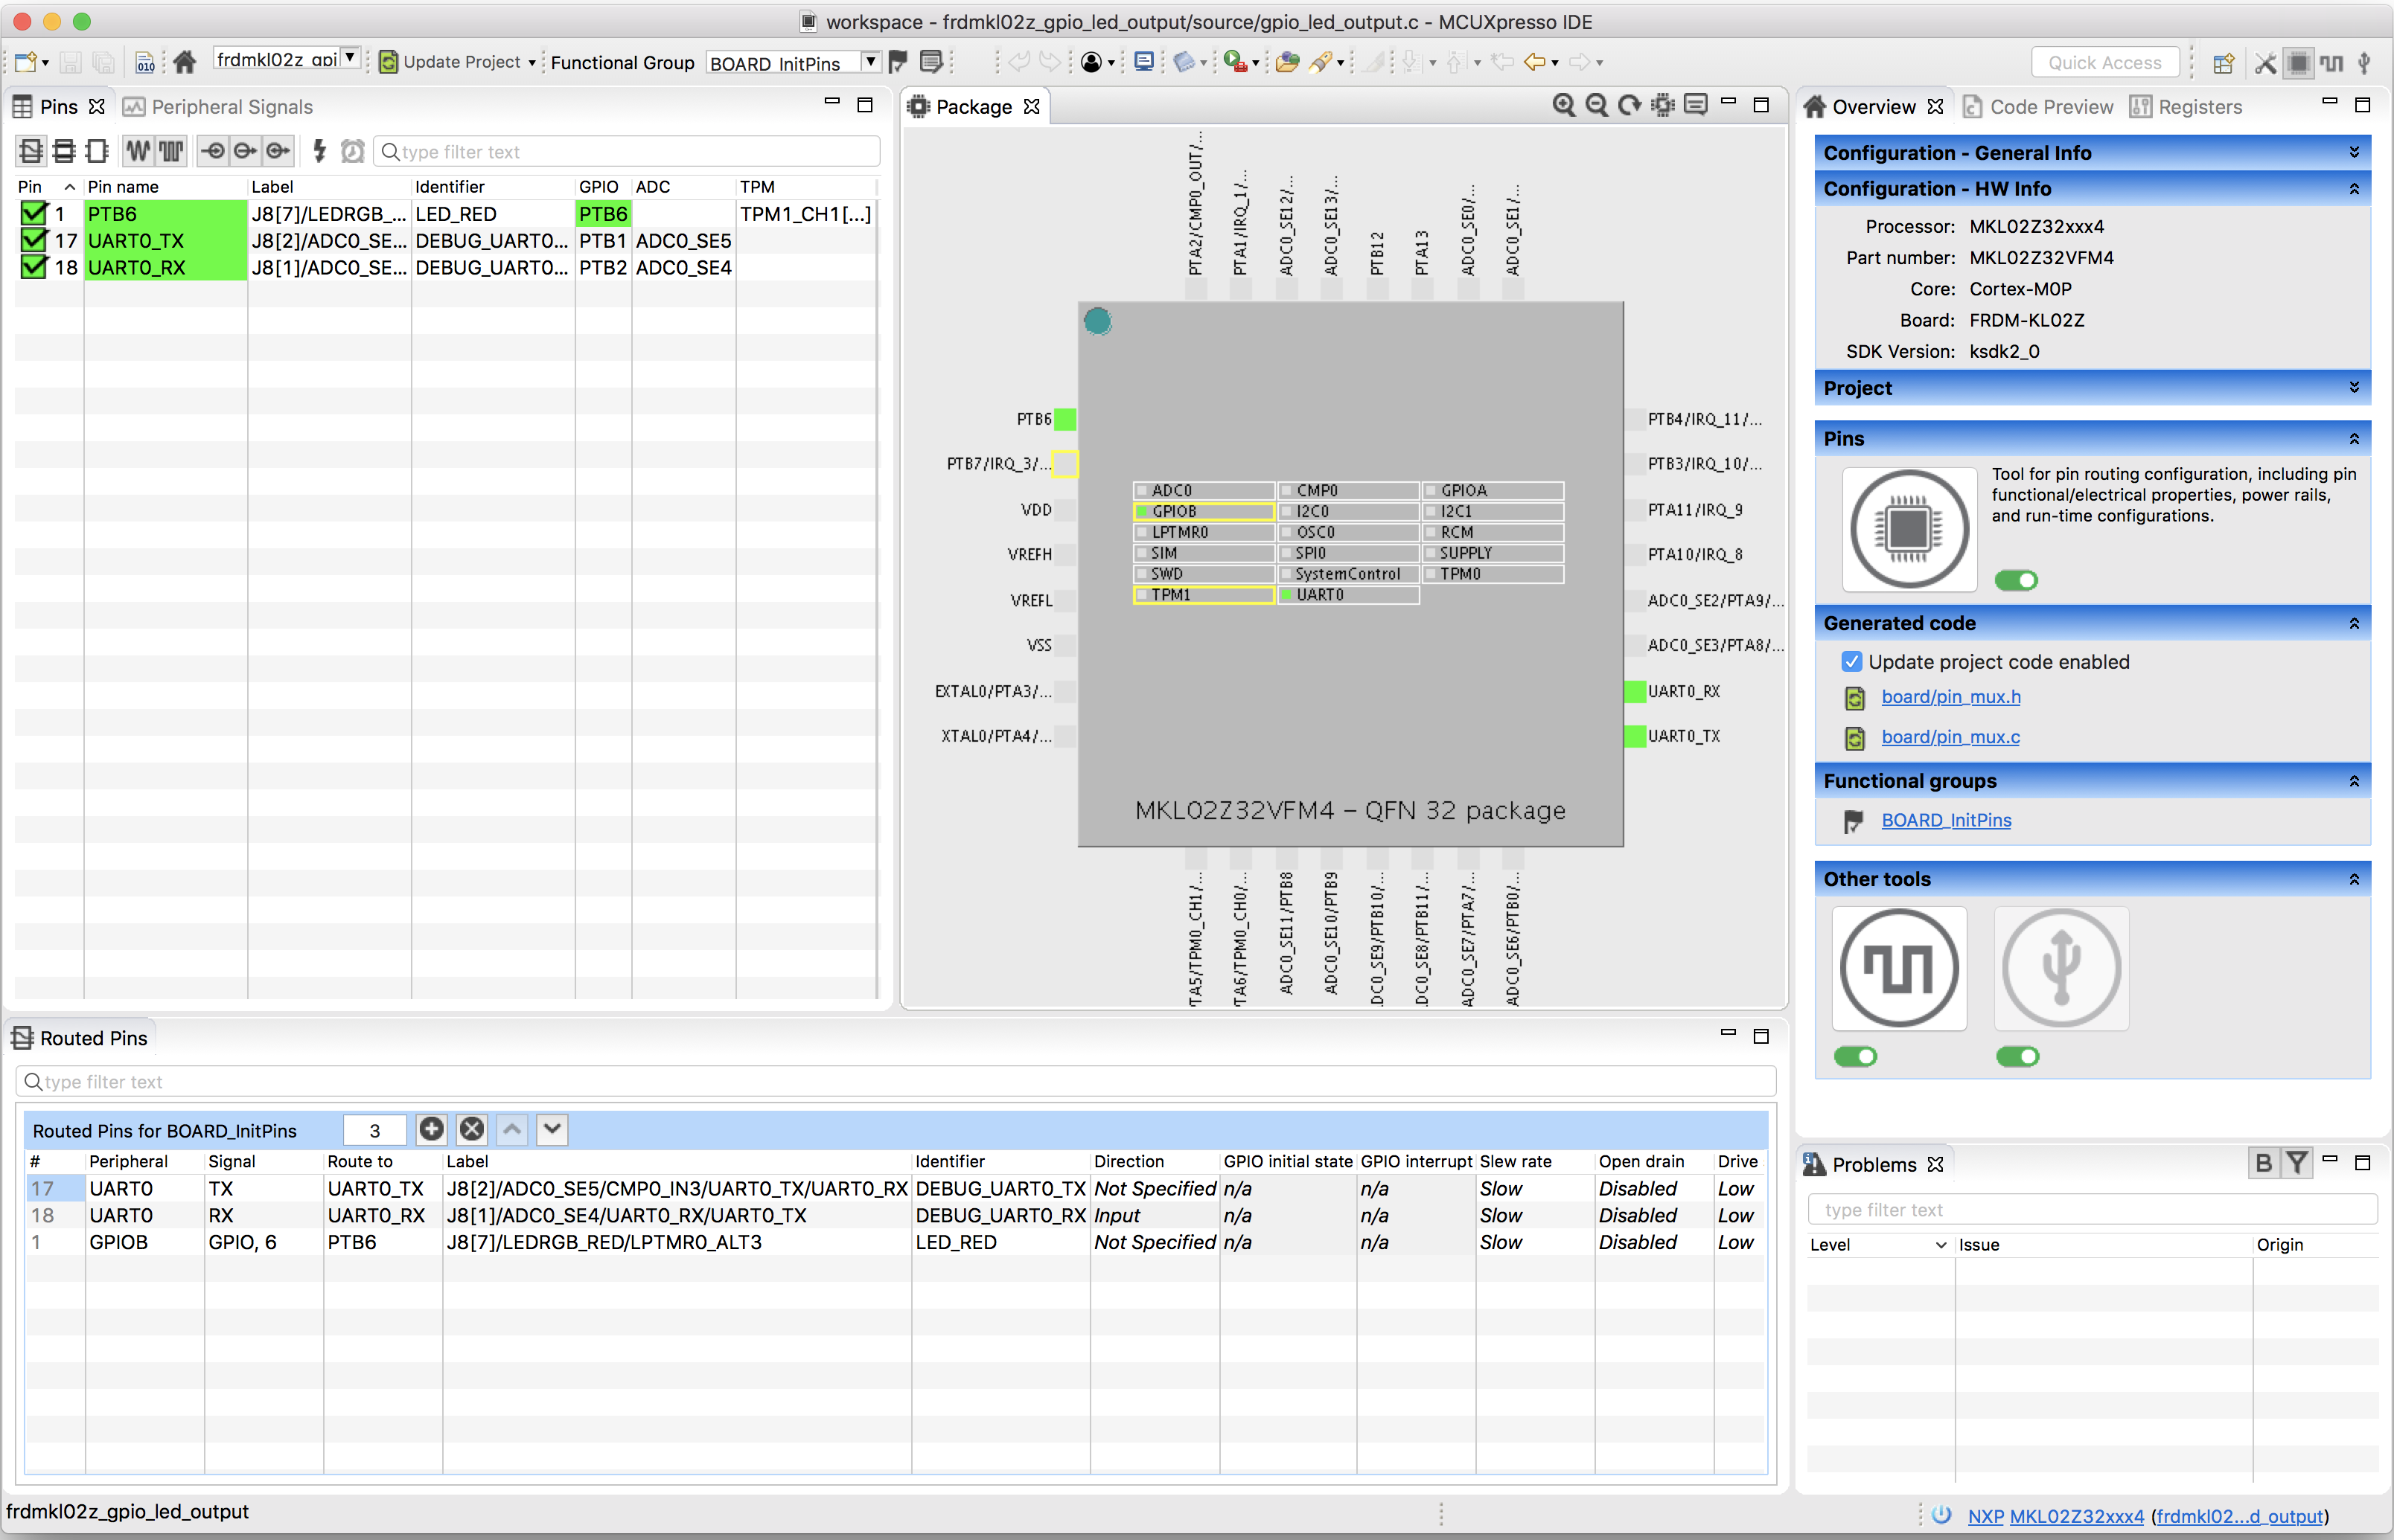Click the double waveform icon in Pins toolbar
The width and height of the screenshot is (2394, 1540).
click(x=171, y=151)
